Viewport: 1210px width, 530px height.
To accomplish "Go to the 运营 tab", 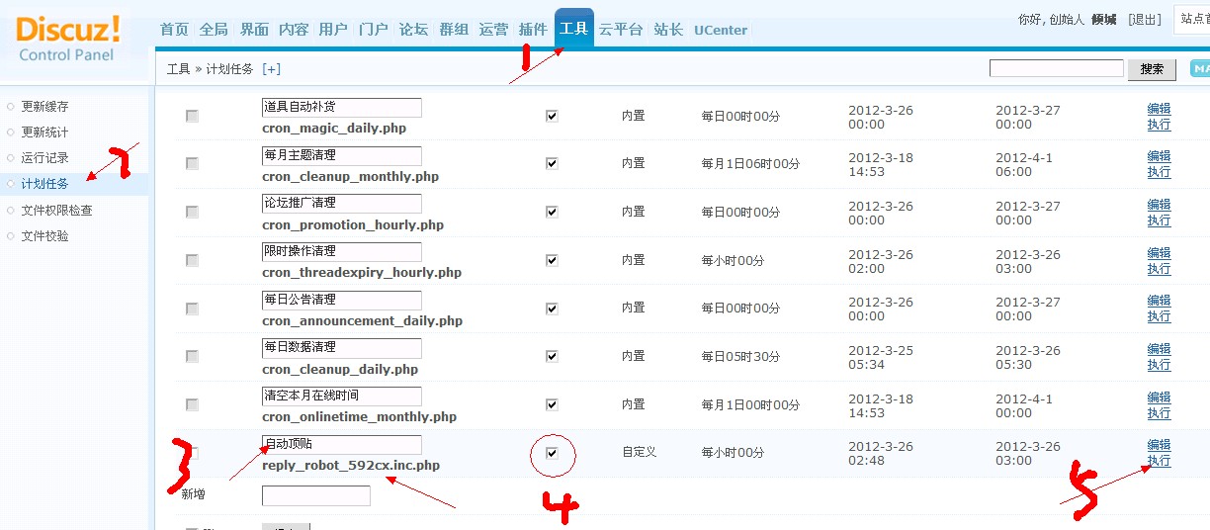I will 493,30.
